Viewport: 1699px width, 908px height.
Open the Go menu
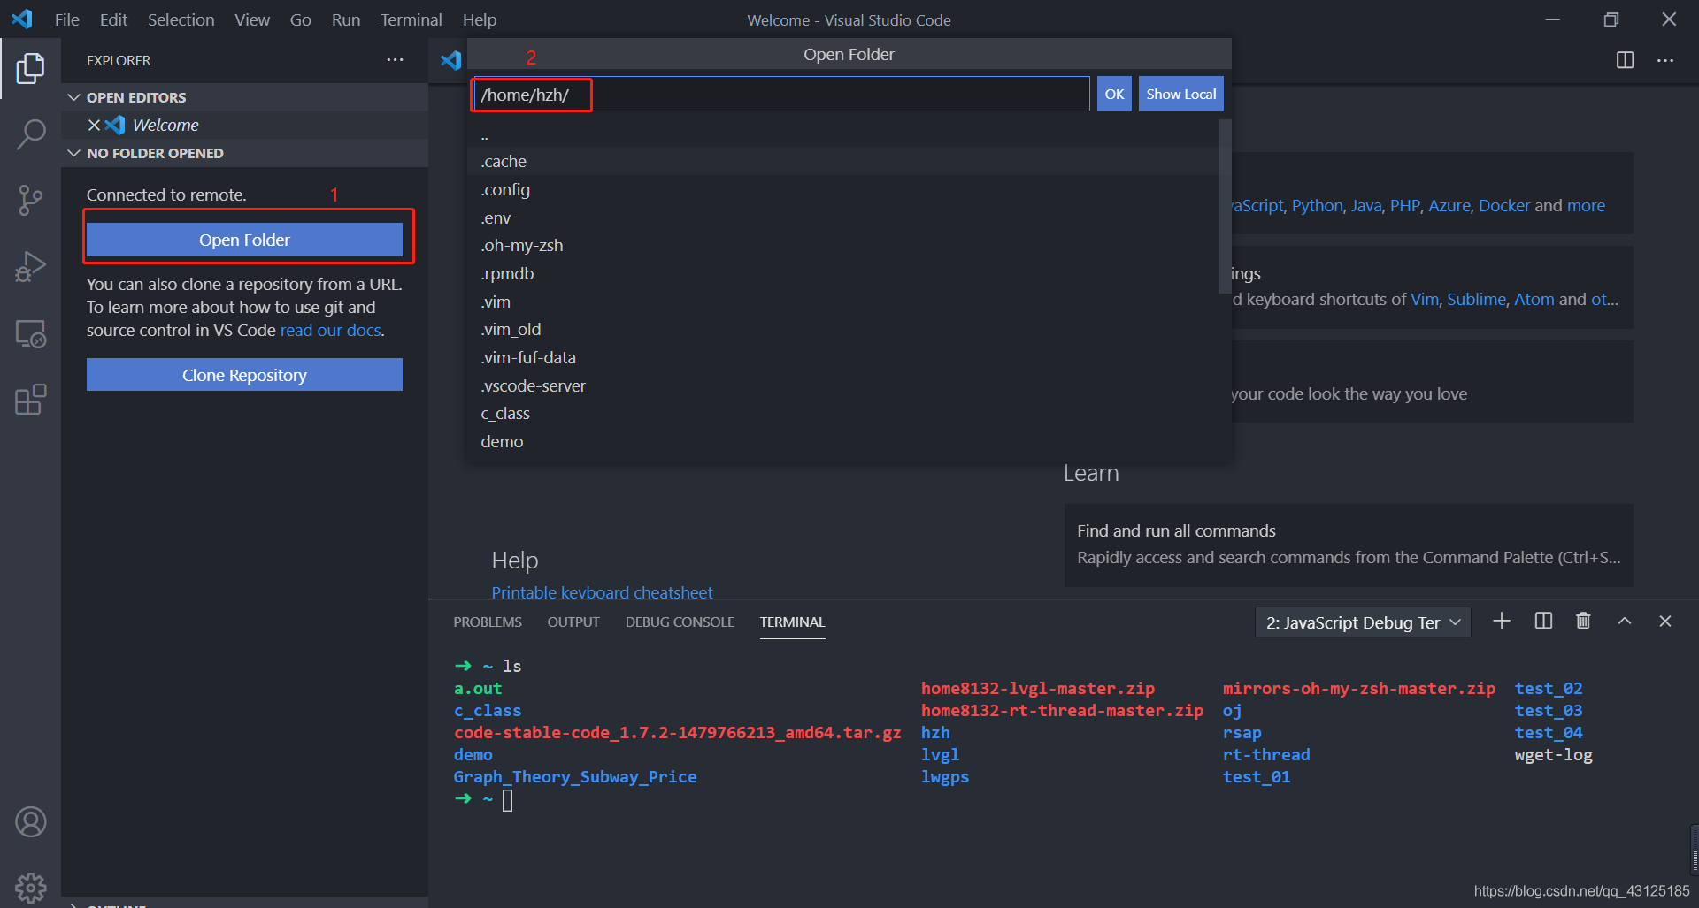pos(300,19)
